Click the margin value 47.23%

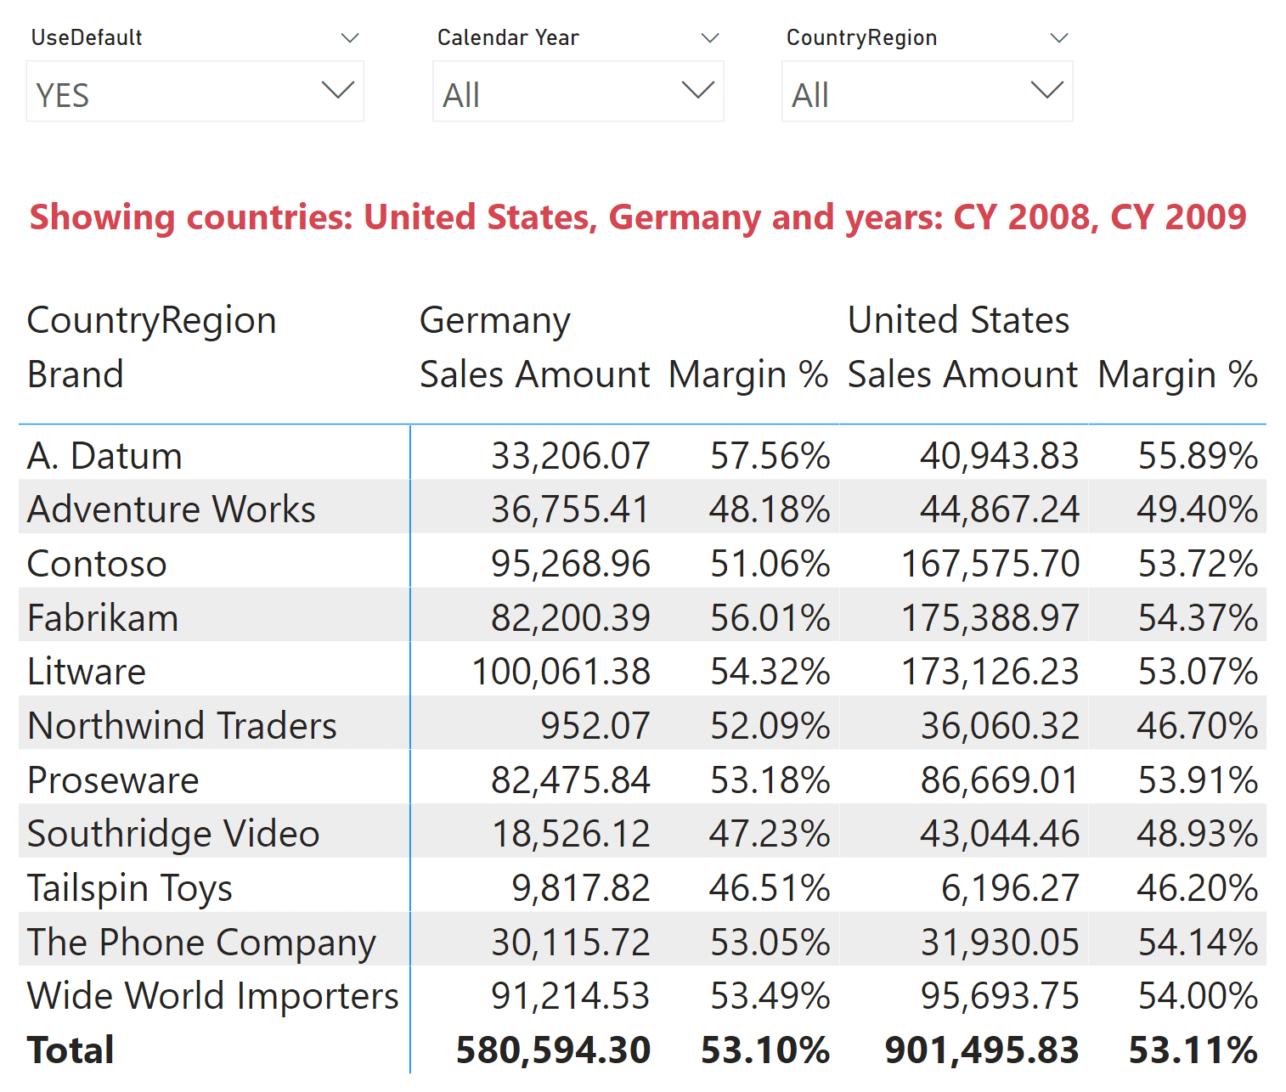[x=770, y=834]
